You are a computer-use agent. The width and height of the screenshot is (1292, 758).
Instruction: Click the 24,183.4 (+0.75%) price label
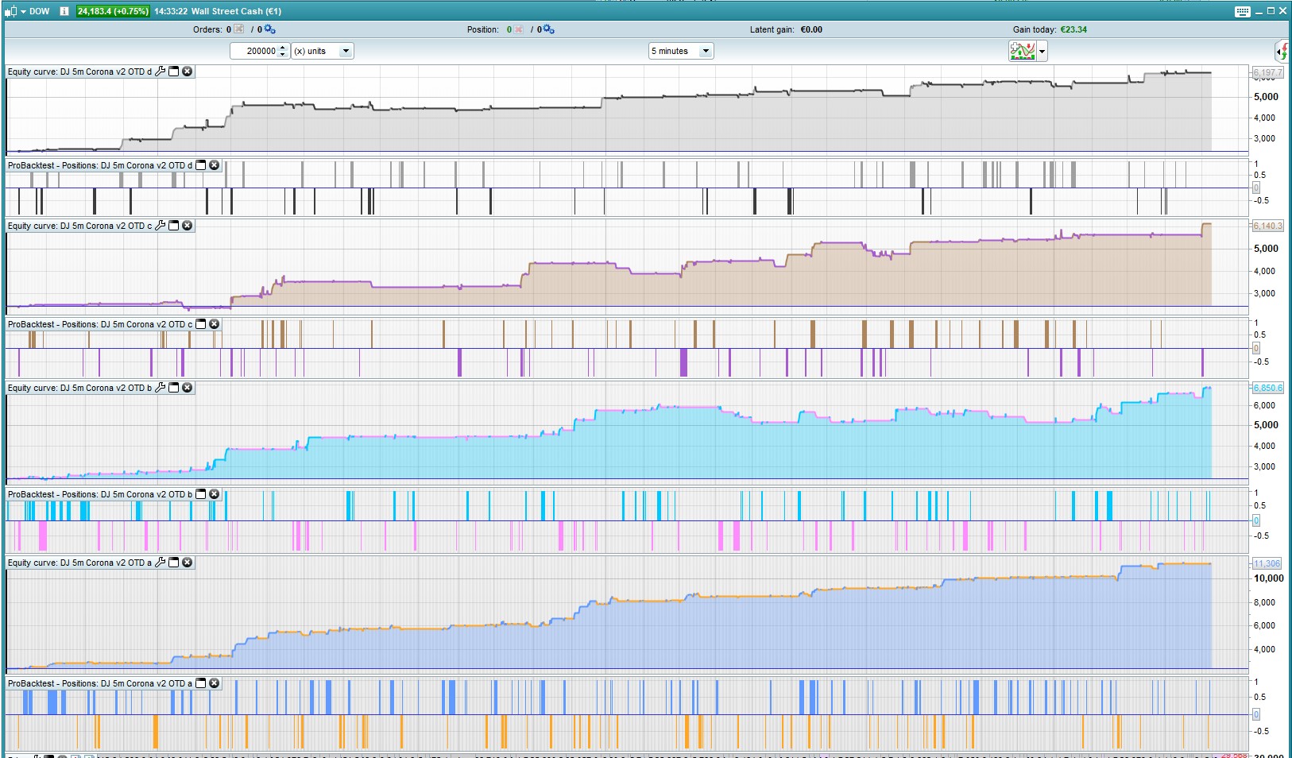click(113, 11)
